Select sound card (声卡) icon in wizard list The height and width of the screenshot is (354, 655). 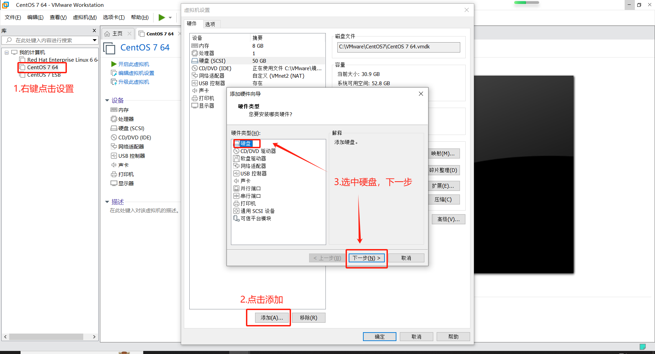(236, 181)
